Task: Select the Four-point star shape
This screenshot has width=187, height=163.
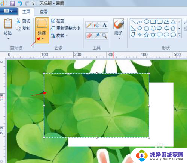Action: coord(140,35)
